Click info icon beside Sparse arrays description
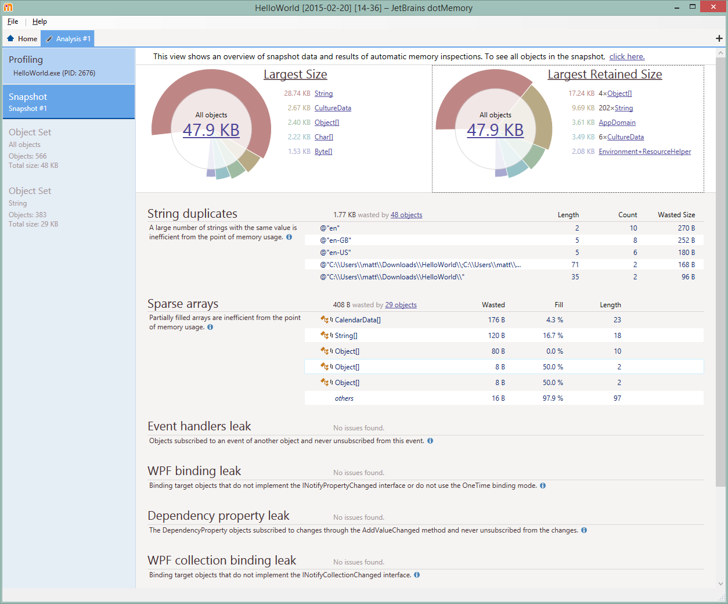The height and width of the screenshot is (604, 728). click(x=210, y=327)
